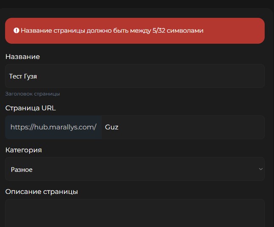Image resolution: width=274 pixels, height=227 pixels.
Task: Open the Категория dropdown showing Разное
Action: click(x=135, y=169)
